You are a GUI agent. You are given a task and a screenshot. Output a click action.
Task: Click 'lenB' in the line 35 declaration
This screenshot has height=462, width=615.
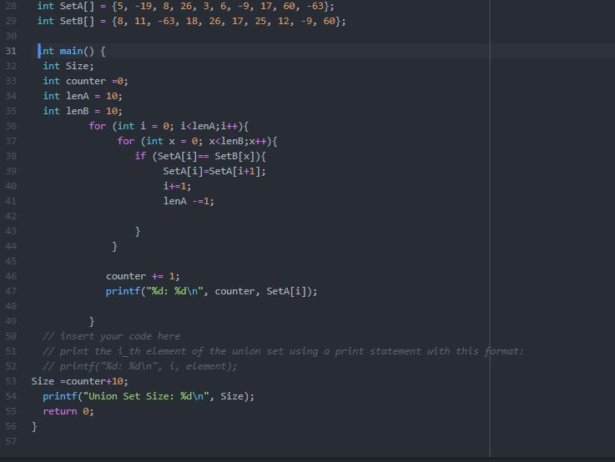(x=78, y=111)
